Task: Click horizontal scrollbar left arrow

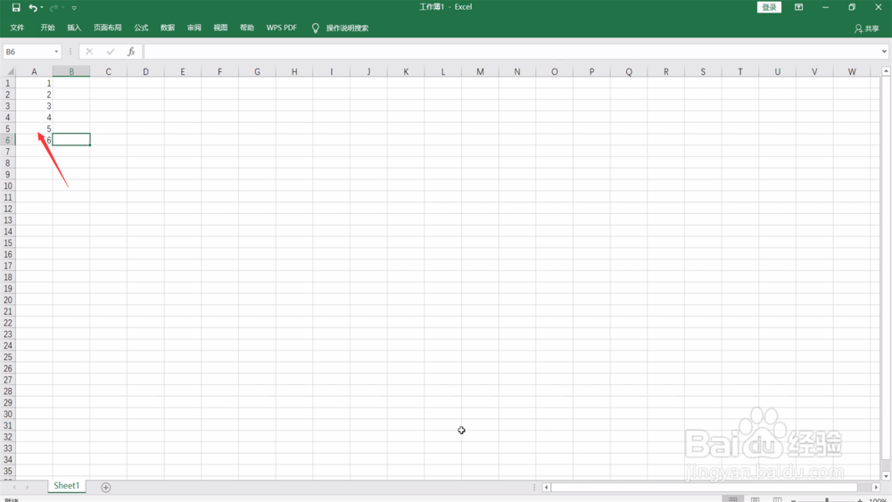Action: coord(547,487)
